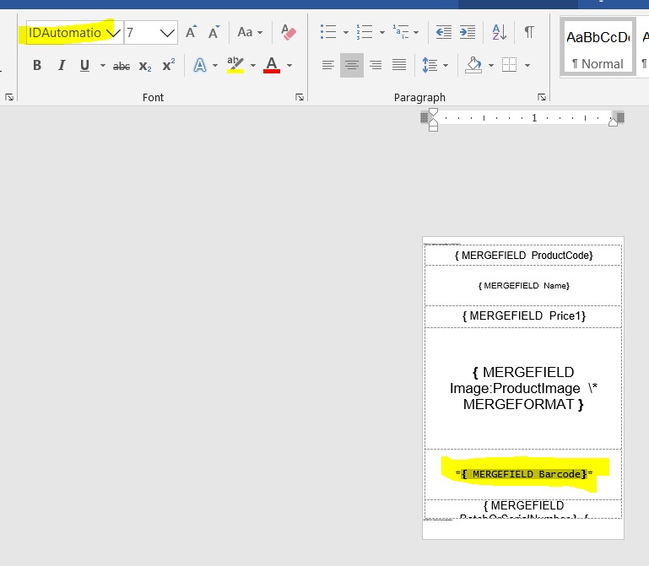
Task: Toggle Italic formatting
Action: point(61,65)
